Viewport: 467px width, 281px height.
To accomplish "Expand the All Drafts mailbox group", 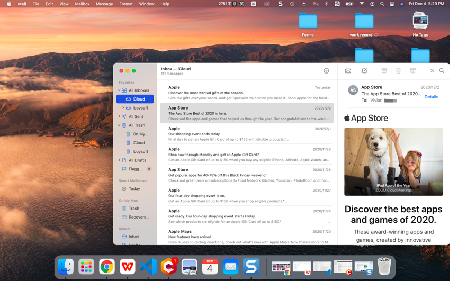I will 119,160.
